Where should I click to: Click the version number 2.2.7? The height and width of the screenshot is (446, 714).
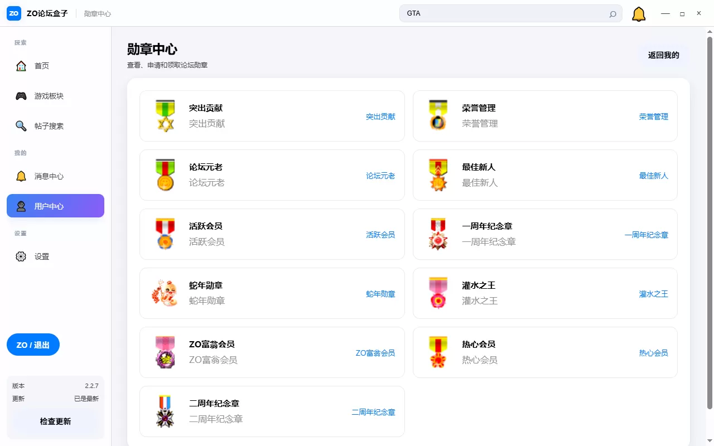[x=91, y=386]
